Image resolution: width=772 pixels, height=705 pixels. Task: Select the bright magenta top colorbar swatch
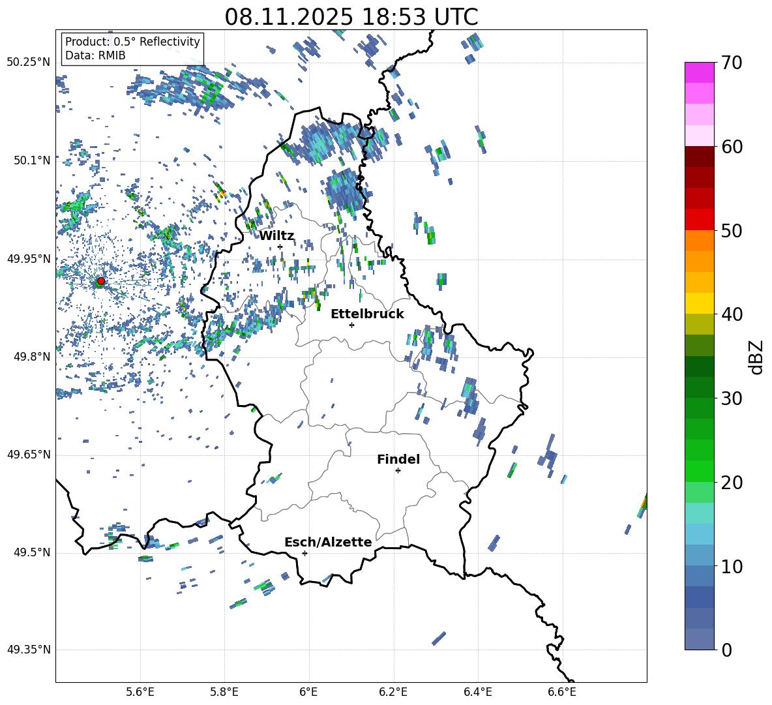coord(700,72)
